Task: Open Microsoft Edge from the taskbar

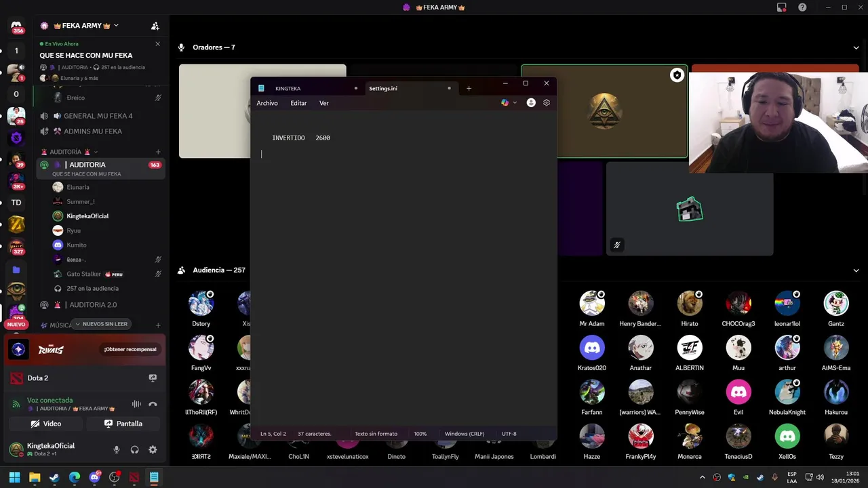Action: (75, 477)
